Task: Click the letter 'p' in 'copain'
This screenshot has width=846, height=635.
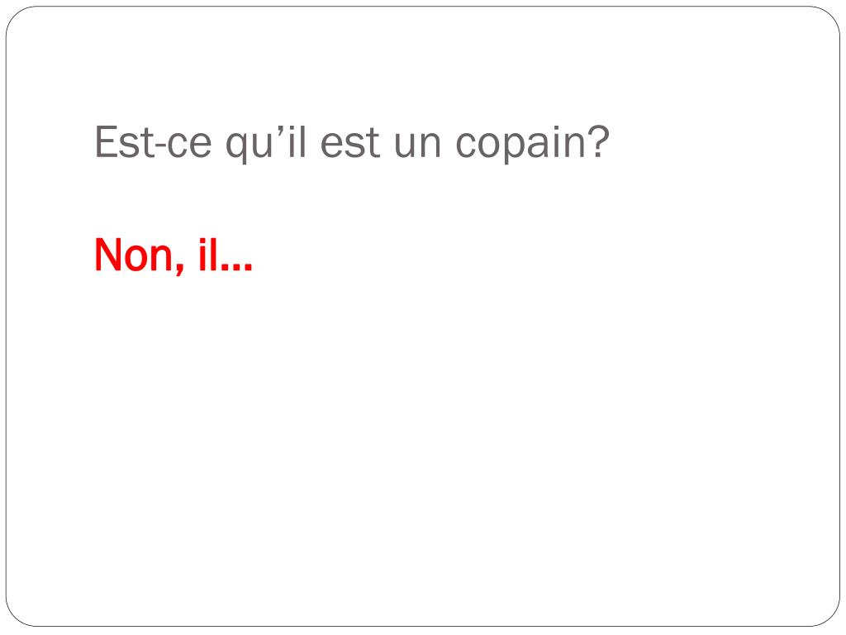Action: click(x=511, y=149)
